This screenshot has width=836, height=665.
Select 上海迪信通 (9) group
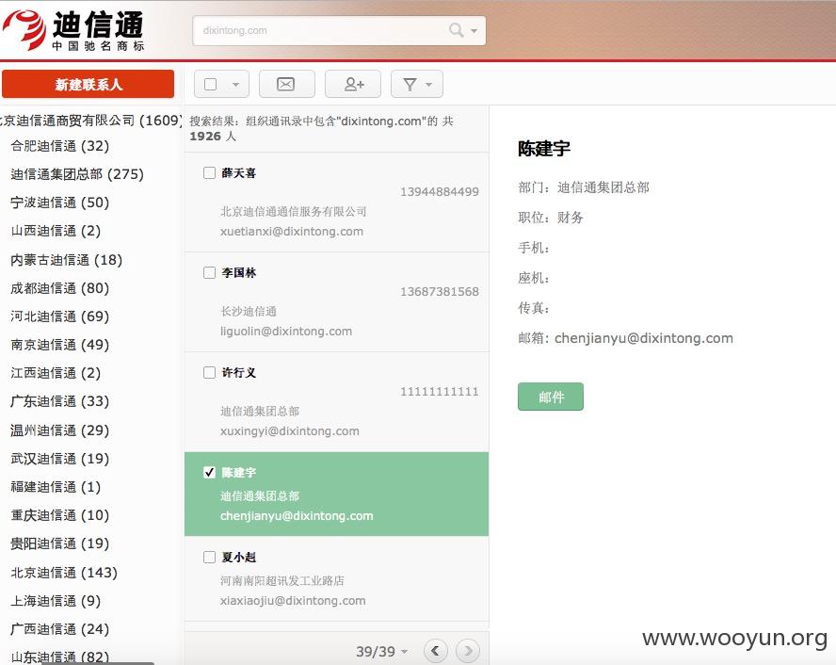coord(56,600)
